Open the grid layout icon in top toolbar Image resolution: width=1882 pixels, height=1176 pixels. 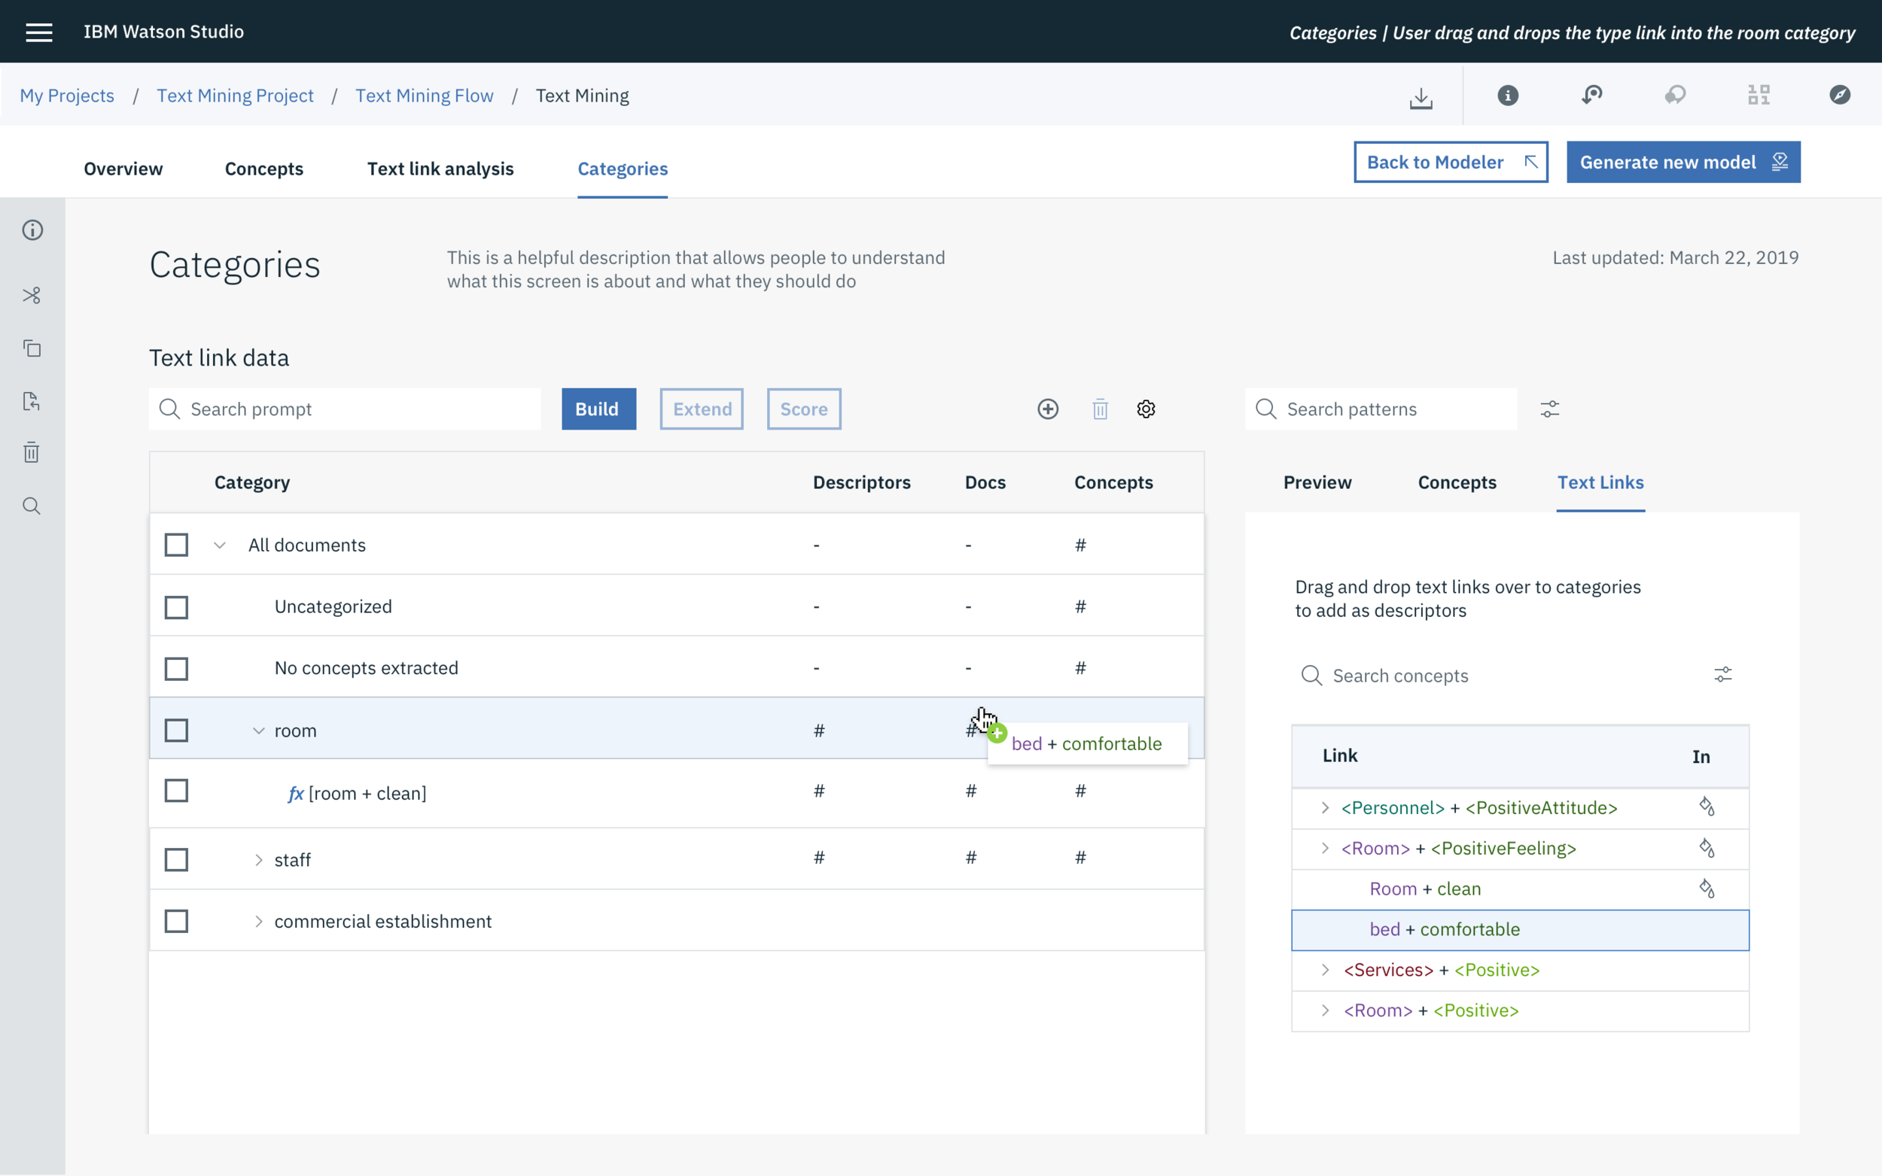point(1759,96)
